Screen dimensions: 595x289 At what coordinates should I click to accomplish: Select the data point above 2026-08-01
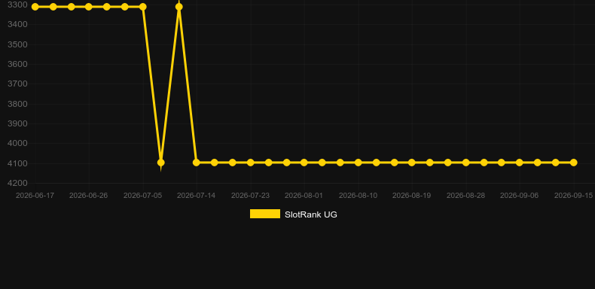(304, 163)
